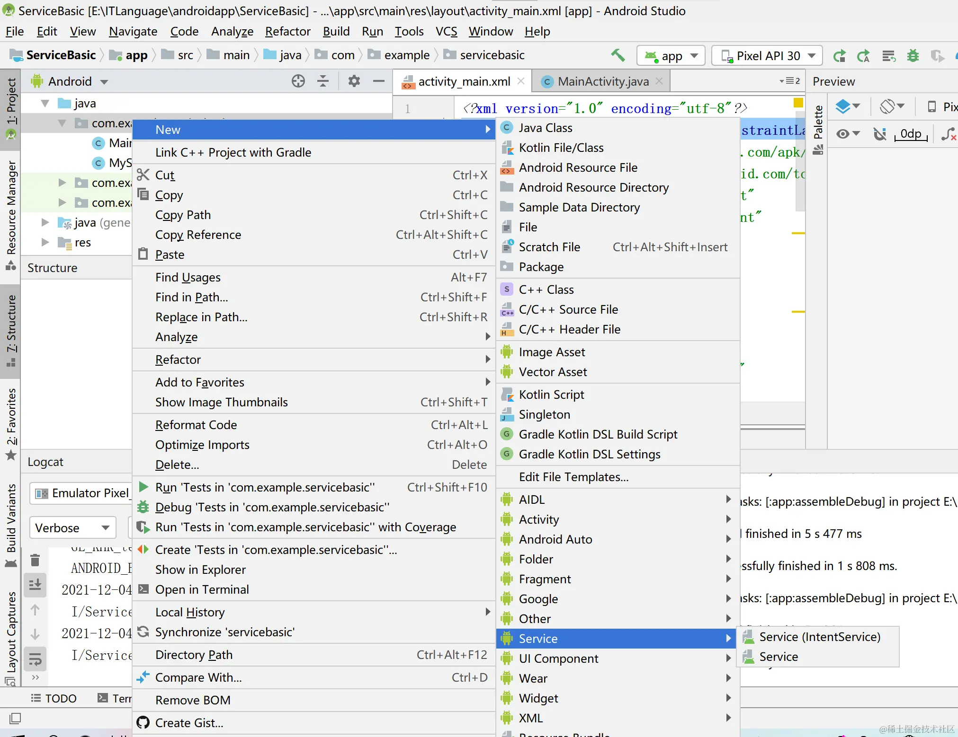Open the Pixel API 30 device dropdown
This screenshot has height=737, width=958.
click(x=767, y=56)
